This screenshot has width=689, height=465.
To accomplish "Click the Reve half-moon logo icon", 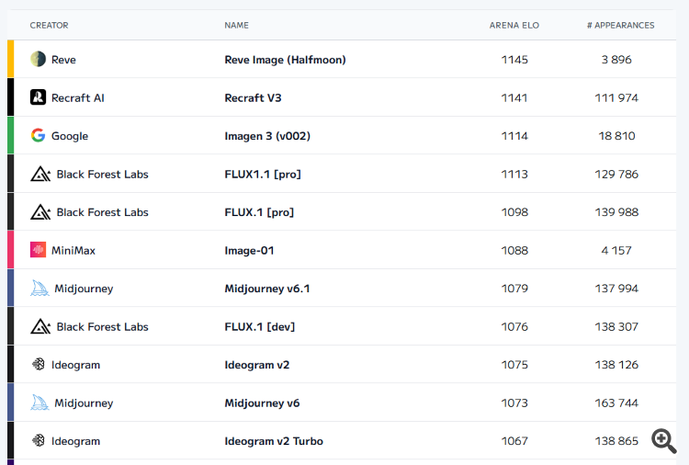I will pyautogui.click(x=39, y=59).
